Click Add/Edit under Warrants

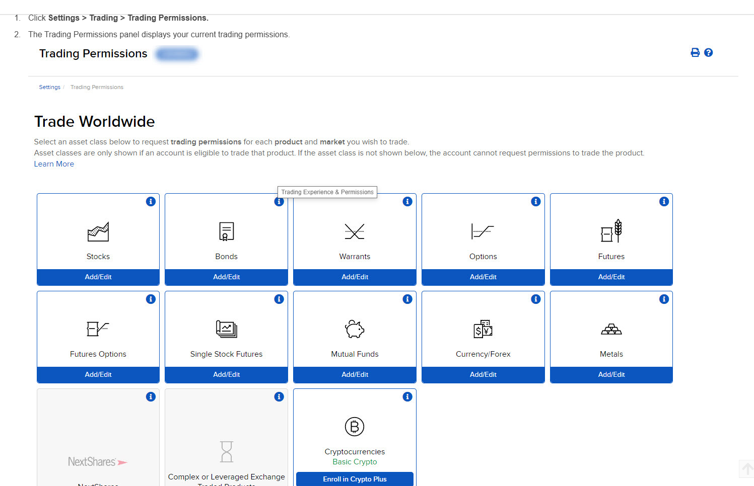[x=355, y=277]
